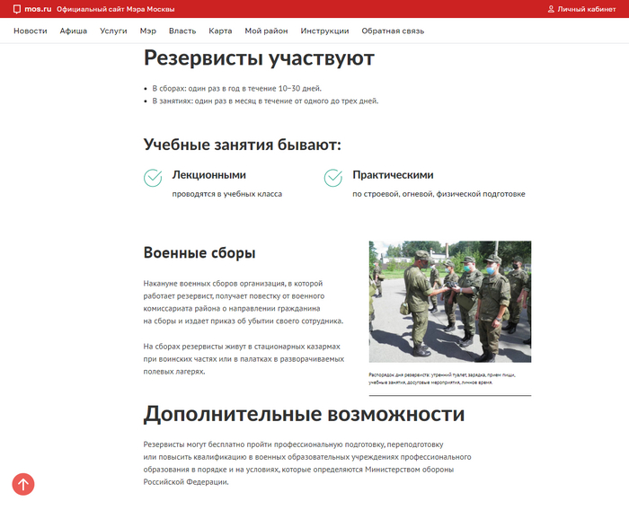
Task: Open the Новости menu item
Action: [x=31, y=31]
